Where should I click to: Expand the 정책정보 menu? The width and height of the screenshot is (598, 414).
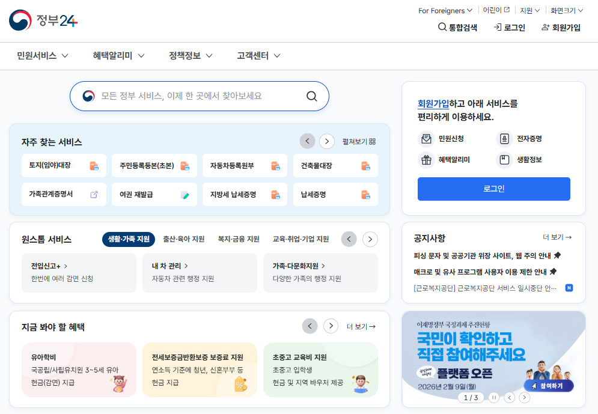[191, 56]
